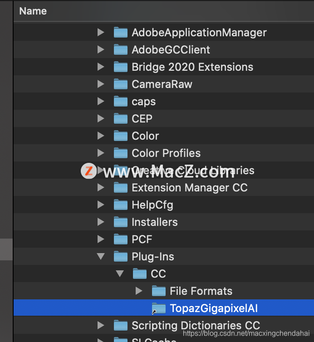Screen dimensions: 314x342
Task: Expand the Color folder triangle
Action: [101, 136]
